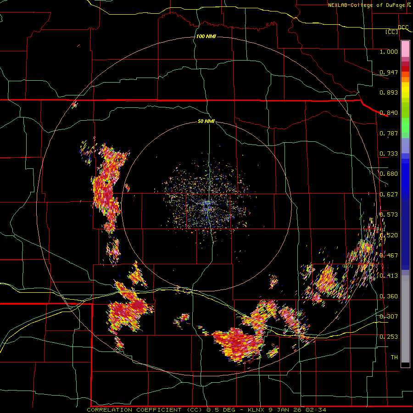Select the 0.733 scale value

[389, 154]
